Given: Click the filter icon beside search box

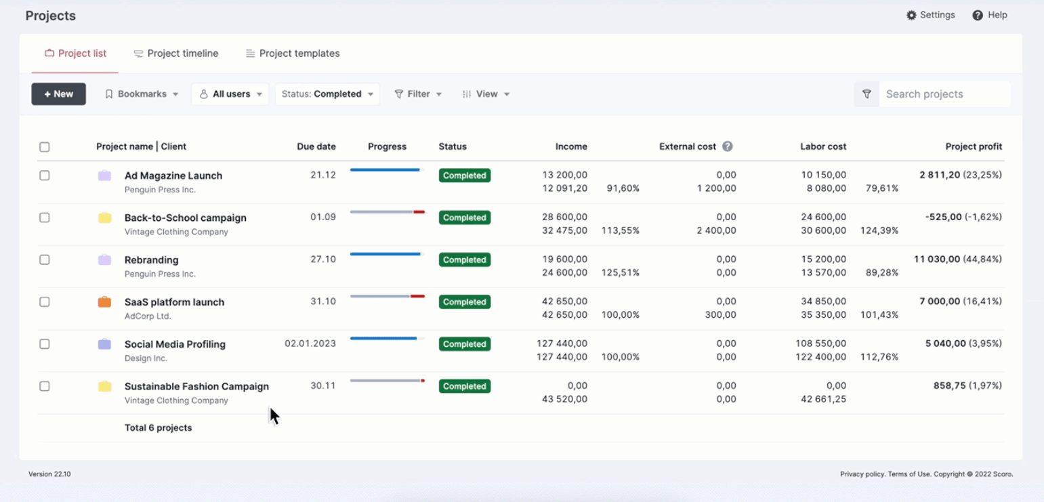Looking at the screenshot, I should (x=866, y=94).
